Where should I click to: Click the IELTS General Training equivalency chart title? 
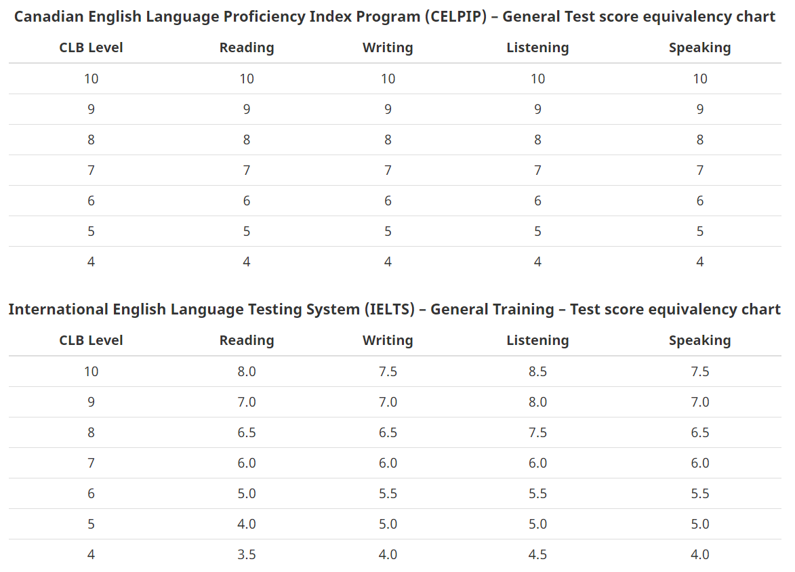[394, 309]
